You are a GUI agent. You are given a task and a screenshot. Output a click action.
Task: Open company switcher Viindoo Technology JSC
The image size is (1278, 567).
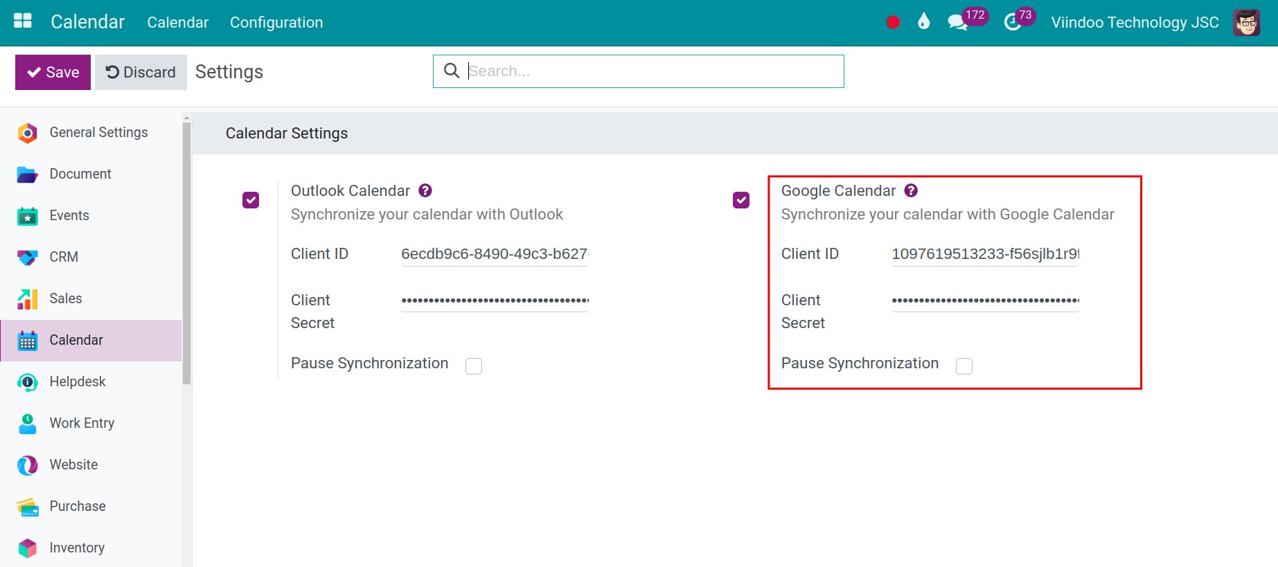(x=1135, y=22)
